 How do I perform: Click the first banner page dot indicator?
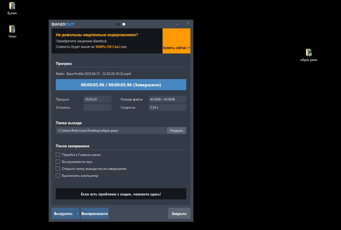(x=118, y=24)
